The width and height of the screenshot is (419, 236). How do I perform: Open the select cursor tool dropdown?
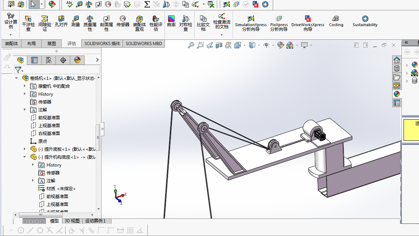tap(42, 4)
